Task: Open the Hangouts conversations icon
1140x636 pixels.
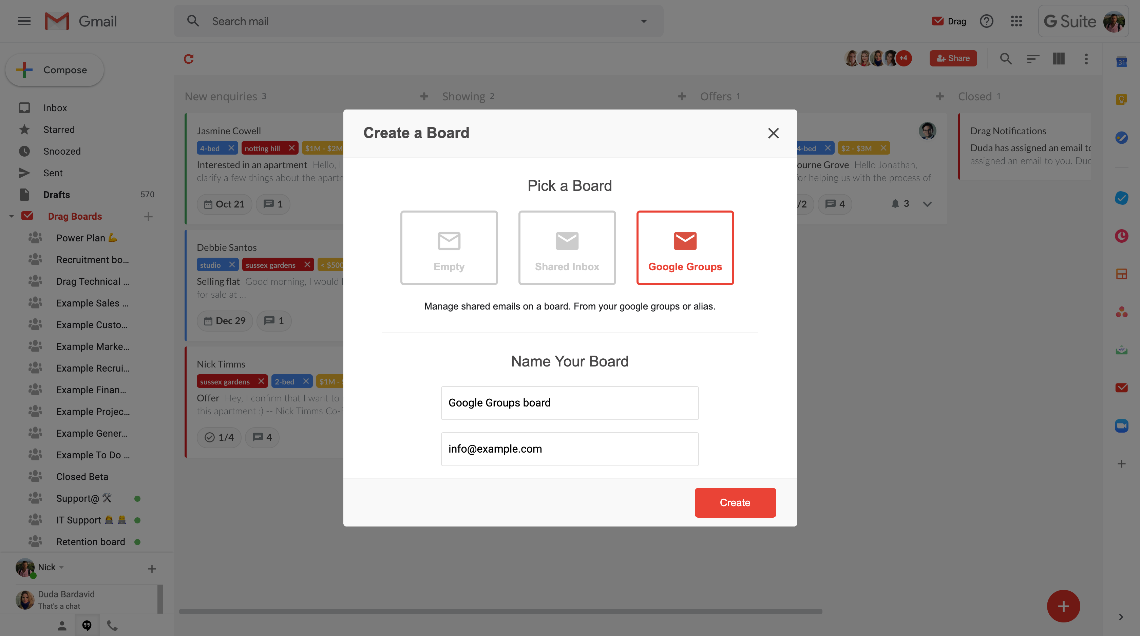Action: click(x=87, y=625)
